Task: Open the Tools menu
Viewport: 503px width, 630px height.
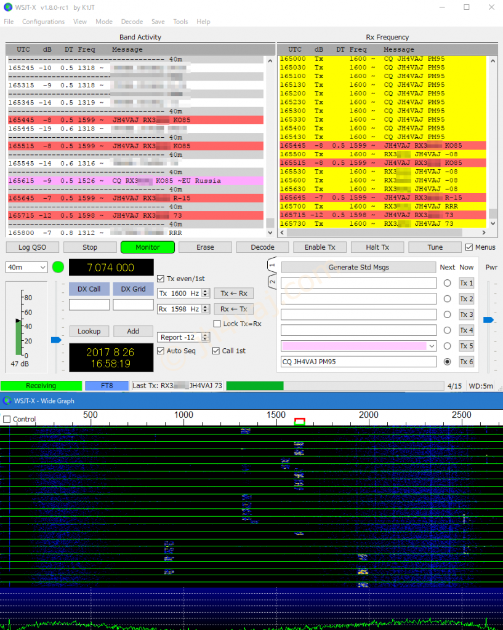Action: [x=180, y=22]
